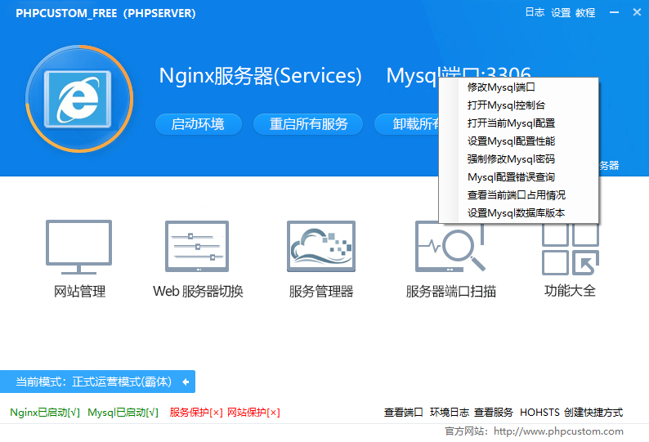Image resolution: width=649 pixels, height=442 pixels.
Task: Click 查看端口 in bottom bar
Action: point(403,413)
